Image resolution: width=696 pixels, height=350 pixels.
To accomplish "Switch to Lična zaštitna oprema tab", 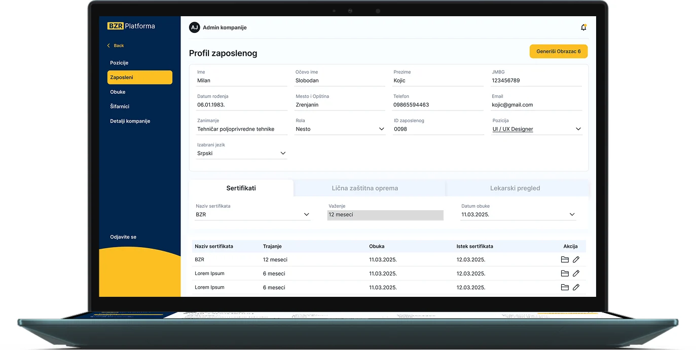I will click(x=364, y=188).
